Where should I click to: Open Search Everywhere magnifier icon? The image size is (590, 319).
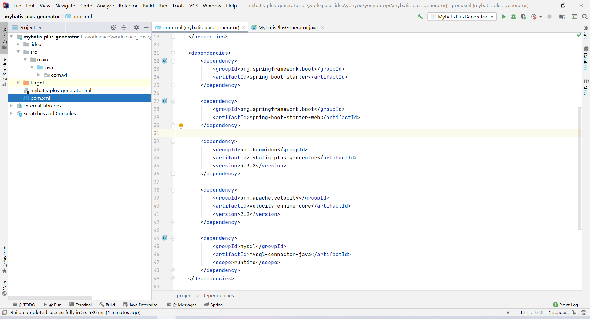[x=585, y=17]
